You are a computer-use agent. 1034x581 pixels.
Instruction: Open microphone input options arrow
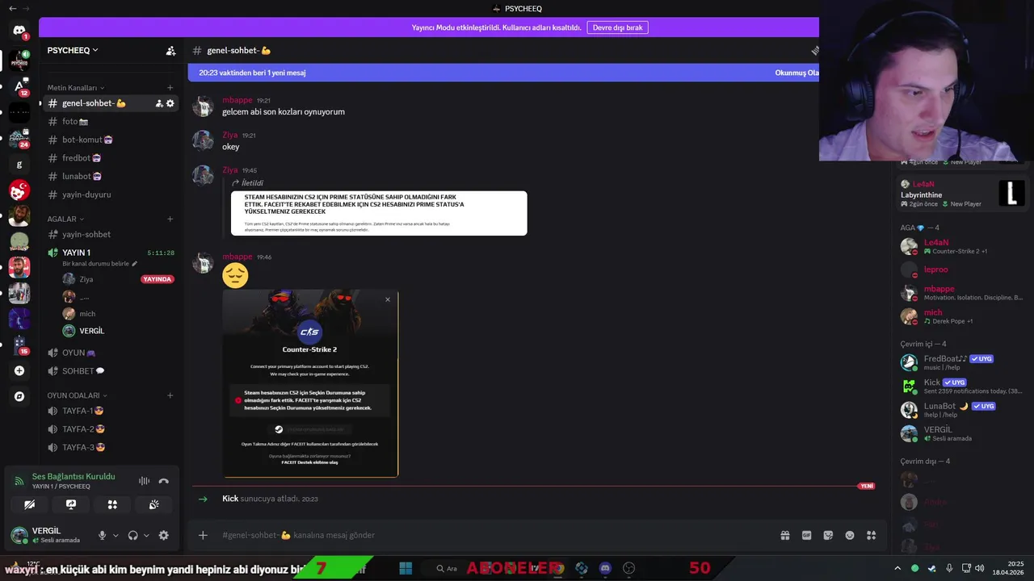tap(116, 535)
